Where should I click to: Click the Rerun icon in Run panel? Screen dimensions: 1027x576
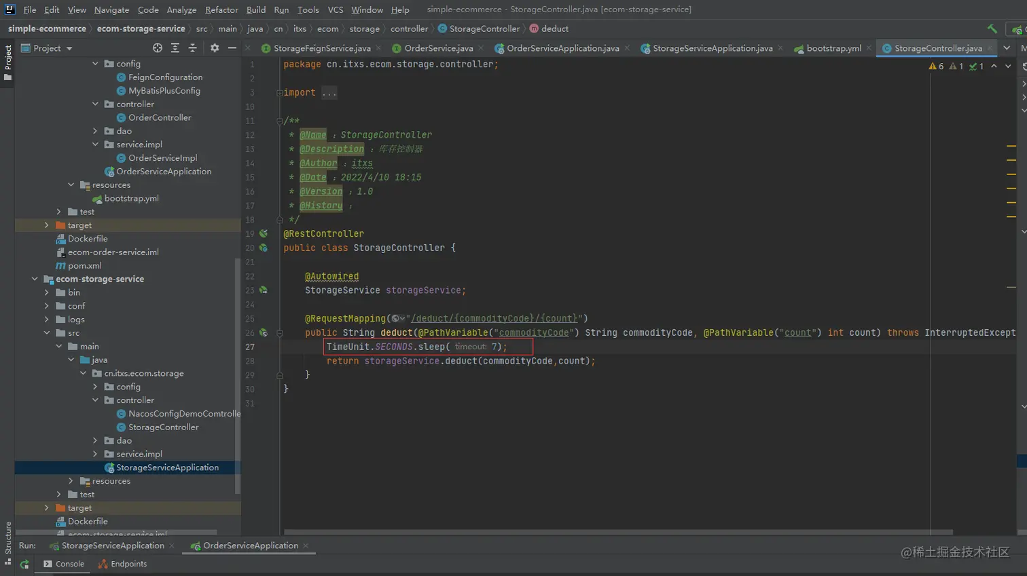tap(24, 564)
